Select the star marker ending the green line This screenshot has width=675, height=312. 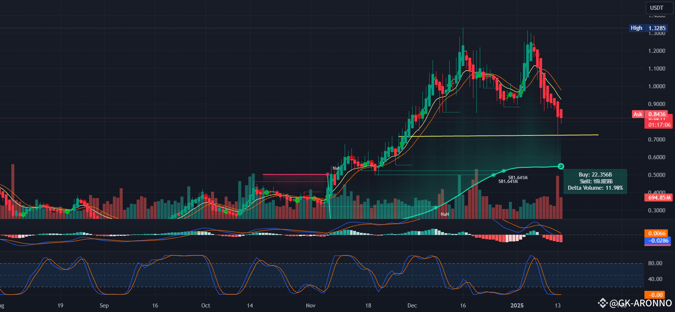(x=561, y=166)
